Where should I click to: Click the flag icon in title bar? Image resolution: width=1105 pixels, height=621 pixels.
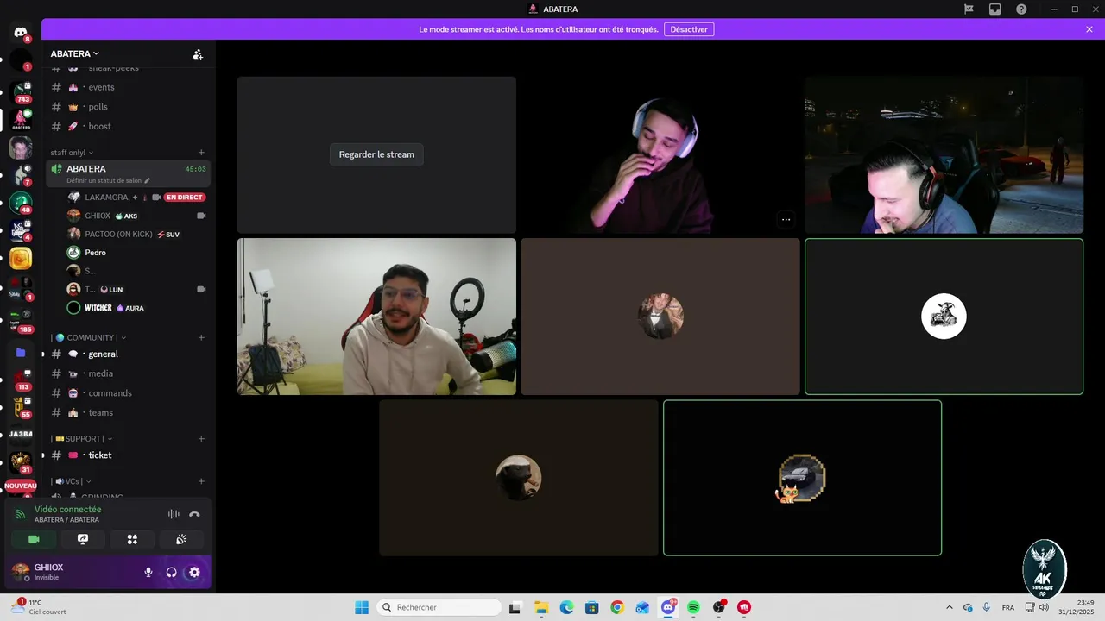969,9
